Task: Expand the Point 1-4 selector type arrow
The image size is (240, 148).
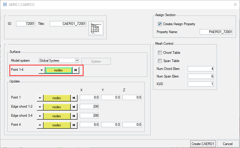Action: point(42,70)
